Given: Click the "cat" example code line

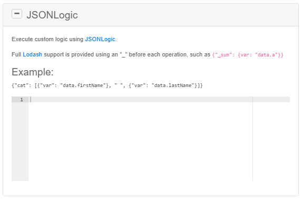Looking at the screenshot, I should (107, 85).
